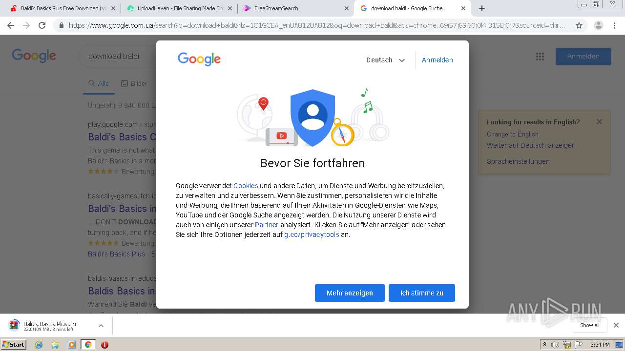Click the blue Anmelden button on page
625x351 pixels.
(x=583, y=57)
